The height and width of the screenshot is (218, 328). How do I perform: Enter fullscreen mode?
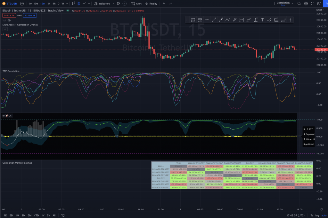[313, 4]
